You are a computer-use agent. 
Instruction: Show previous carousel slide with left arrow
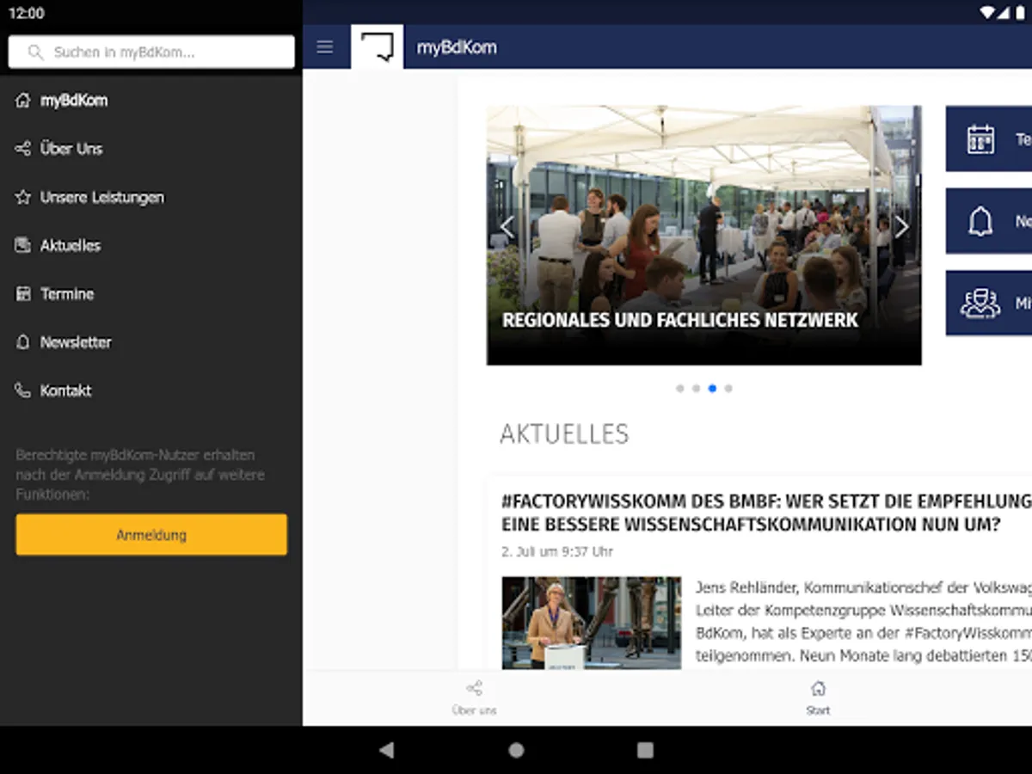(x=507, y=227)
